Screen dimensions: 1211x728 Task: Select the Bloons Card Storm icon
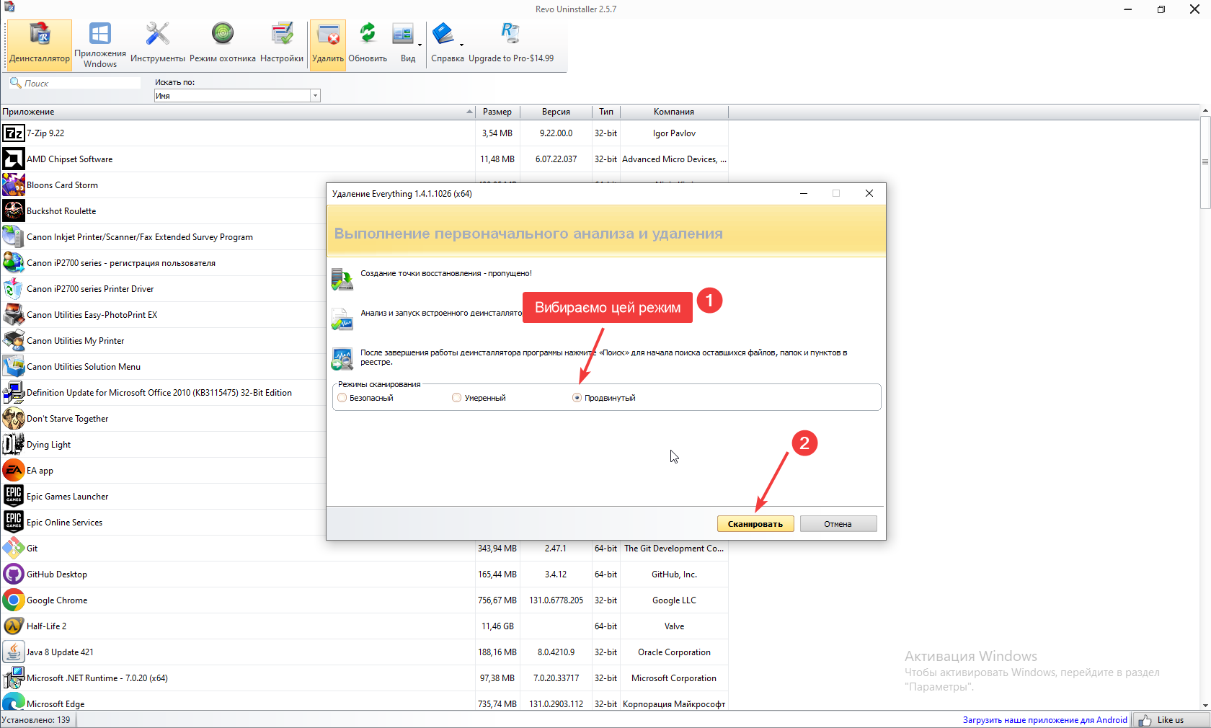(14, 185)
